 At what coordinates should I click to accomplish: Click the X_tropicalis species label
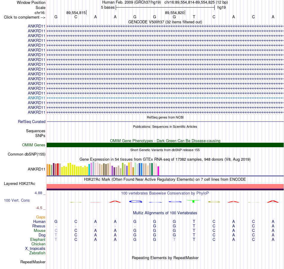pyautogui.click(x=35, y=249)
